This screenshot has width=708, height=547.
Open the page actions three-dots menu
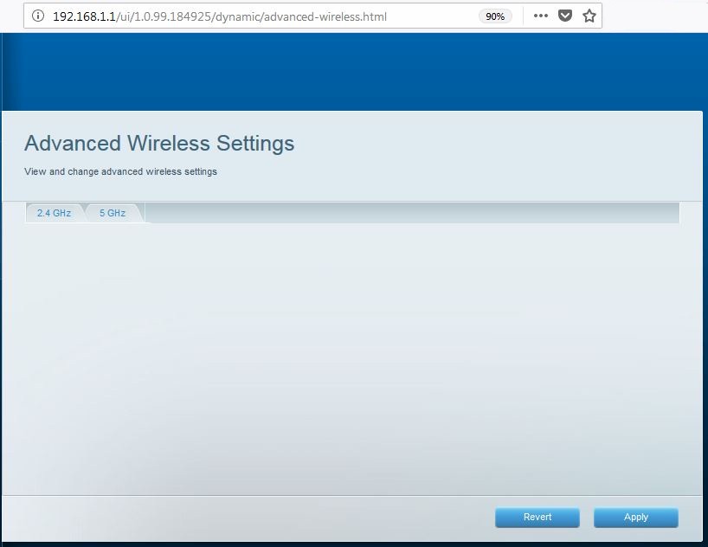click(x=540, y=16)
